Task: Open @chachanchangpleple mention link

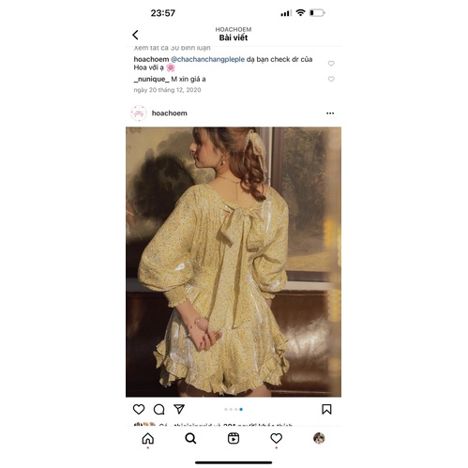Action: [207, 59]
